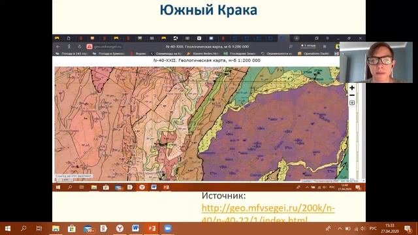Click the 'Источник:' label on the slide
The width and height of the screenshot is (418, 235).
223,196
